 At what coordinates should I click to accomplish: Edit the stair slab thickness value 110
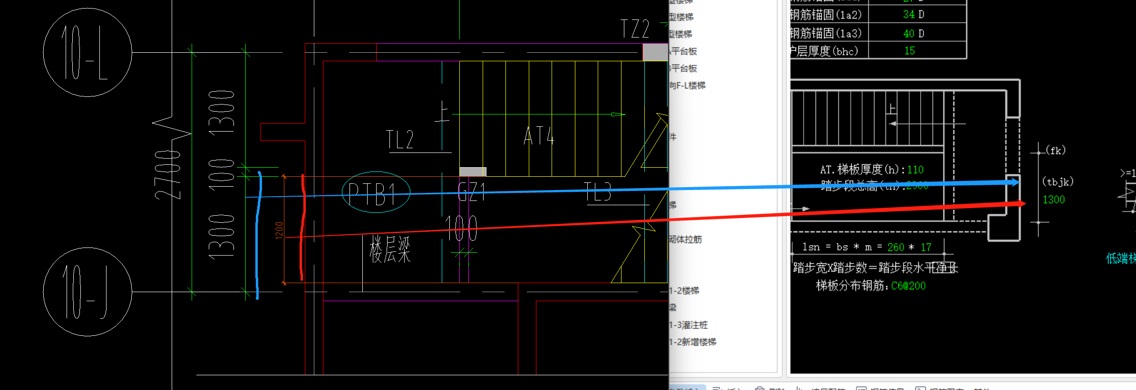pyautogui.click(x=915, y=170)
